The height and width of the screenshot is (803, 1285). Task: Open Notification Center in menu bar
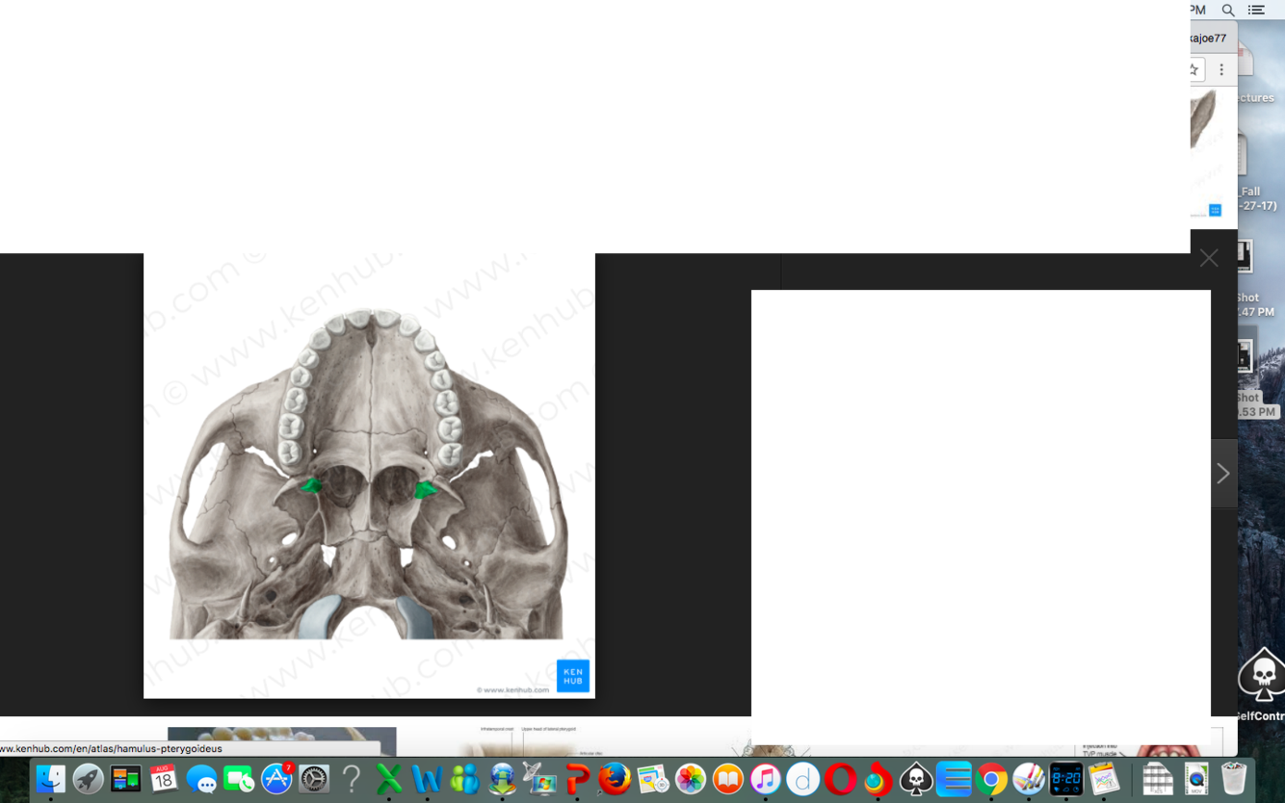(1256, 10)
